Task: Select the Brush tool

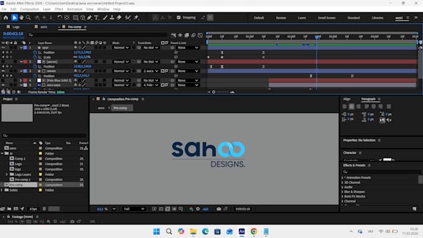Action: 105,18
